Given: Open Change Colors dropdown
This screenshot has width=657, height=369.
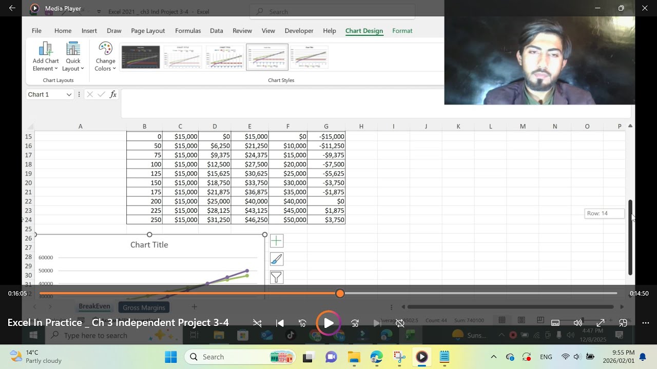Looking at the screenshot, I should [105, 57].
